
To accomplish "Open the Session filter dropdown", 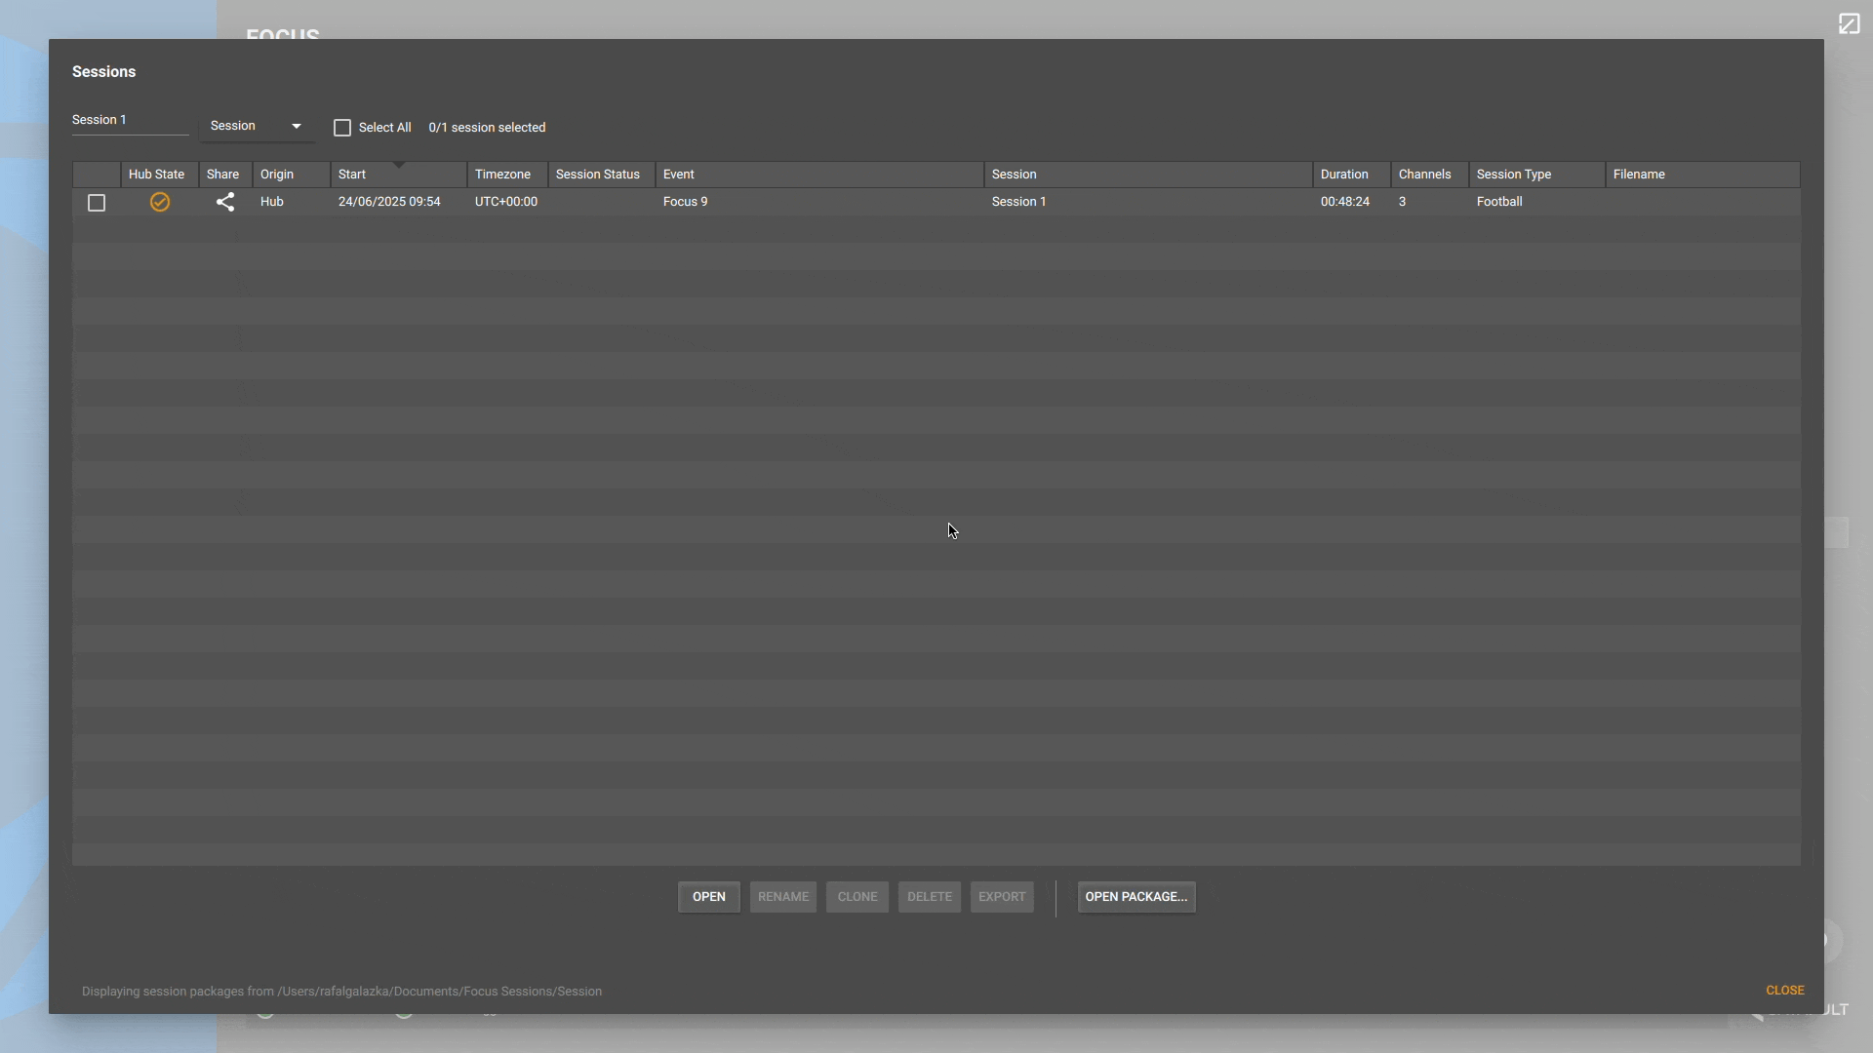I will 258,126.
